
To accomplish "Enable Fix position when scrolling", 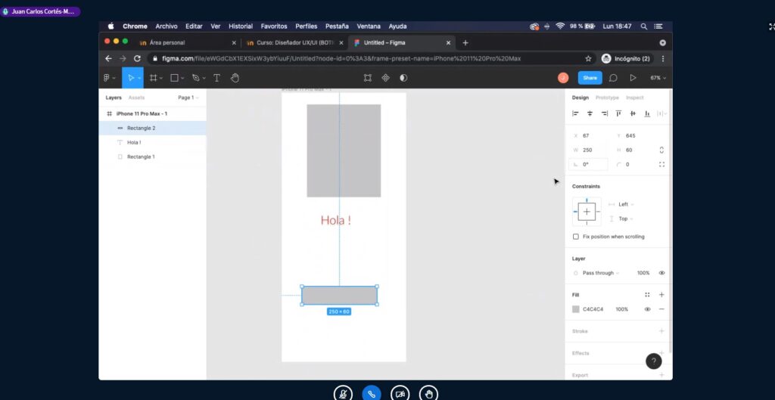I will 576,237.
